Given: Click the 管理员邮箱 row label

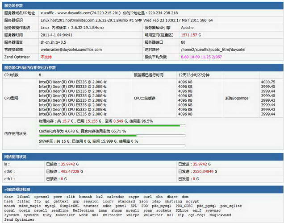Looking at the screenshot, I should point(13,50).
